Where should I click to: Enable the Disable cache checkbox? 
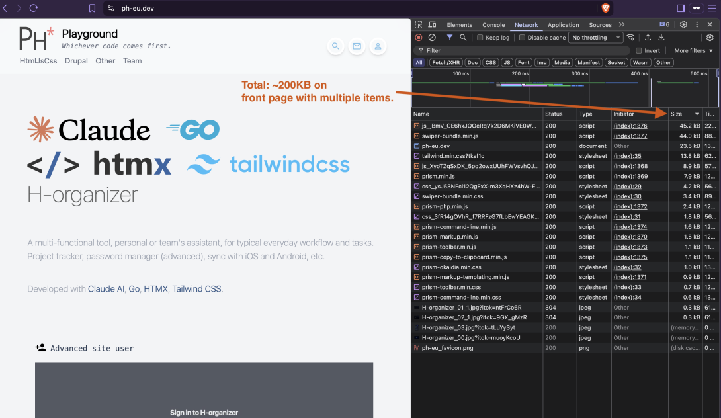click(x=522, y=38)
